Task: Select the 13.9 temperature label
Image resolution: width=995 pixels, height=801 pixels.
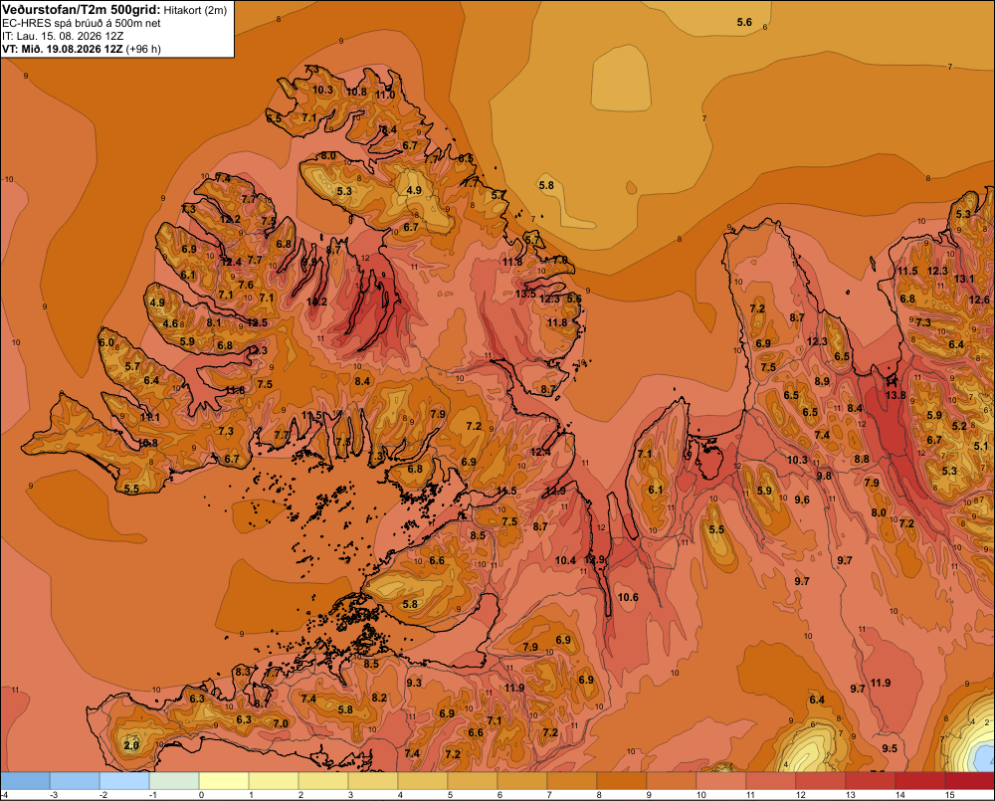Action: (594, 560)
